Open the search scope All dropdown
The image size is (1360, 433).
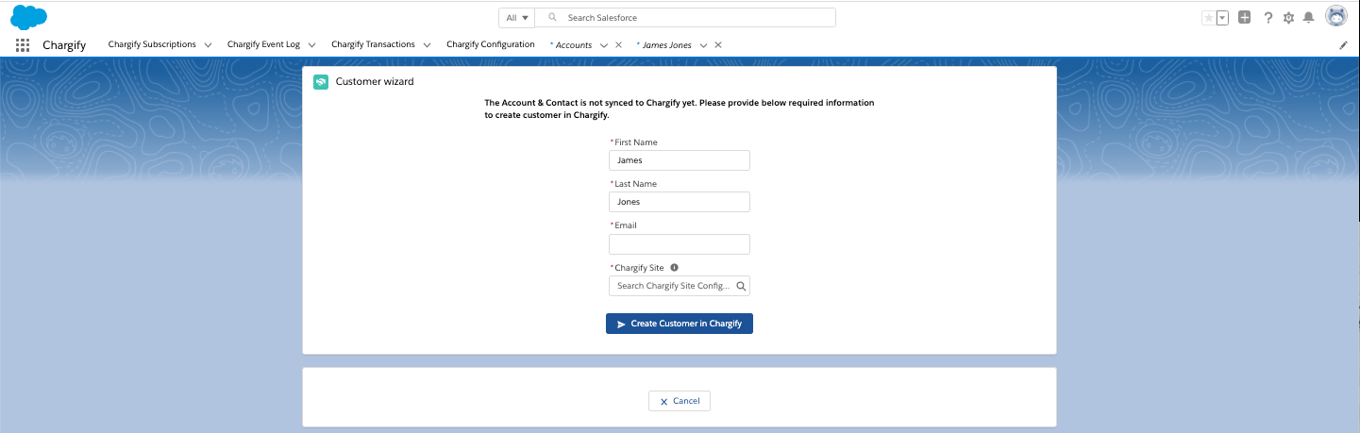[x=516, y=18]
